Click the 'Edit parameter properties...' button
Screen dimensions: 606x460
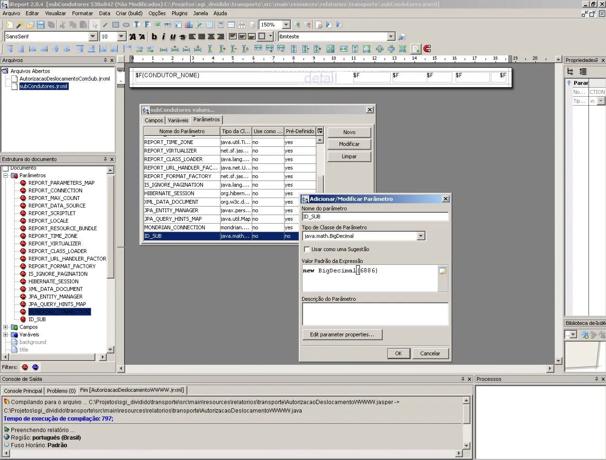(x=342, y=334)
